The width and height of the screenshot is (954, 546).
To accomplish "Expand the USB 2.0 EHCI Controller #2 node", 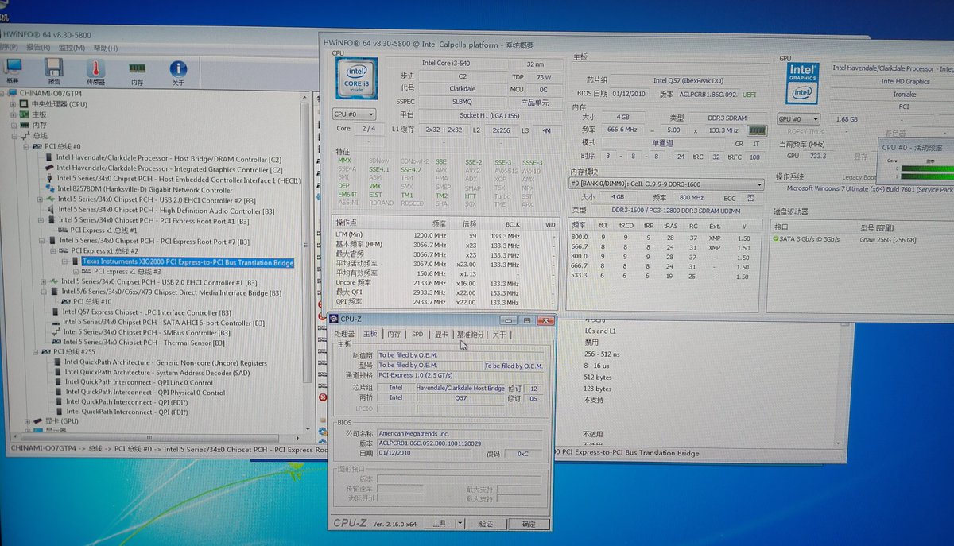I will tap(41, 200).
